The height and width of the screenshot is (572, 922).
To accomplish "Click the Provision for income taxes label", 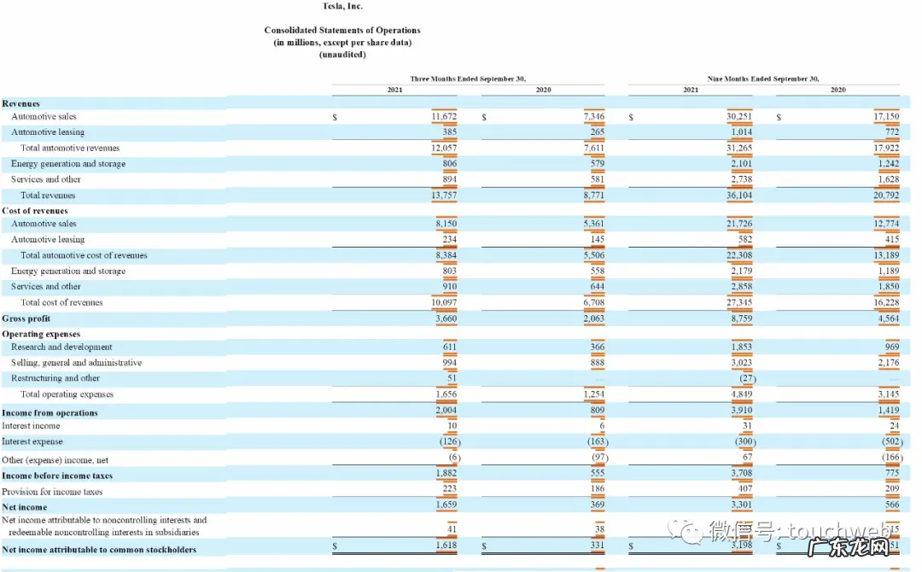I will [52, 492].
